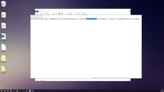Image resolution: width=164 pixels, height=92 pixels.
Task: Select the text document desktop icon
Action: [4, 48]
